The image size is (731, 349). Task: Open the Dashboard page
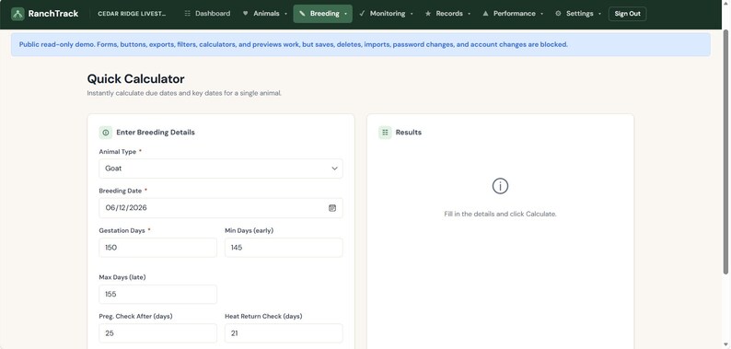point(207,14)
